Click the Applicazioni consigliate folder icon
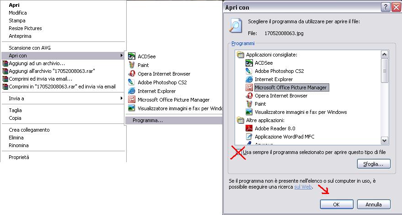The image size is (402, 215). 240,55
